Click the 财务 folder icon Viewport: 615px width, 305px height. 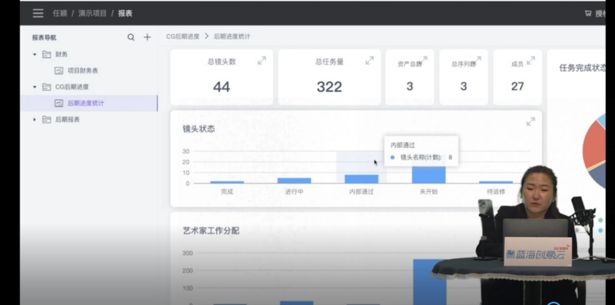47,54
